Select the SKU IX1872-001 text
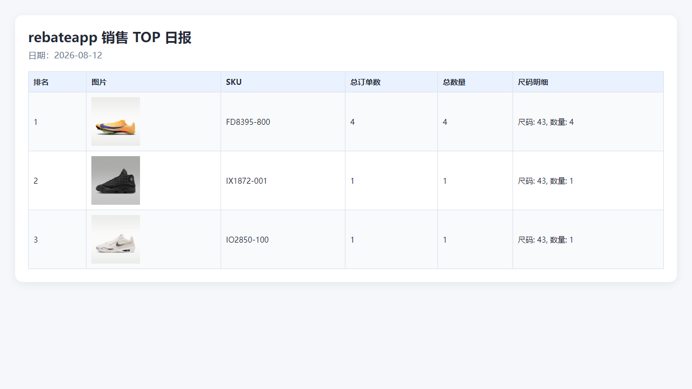 [247, 181]
